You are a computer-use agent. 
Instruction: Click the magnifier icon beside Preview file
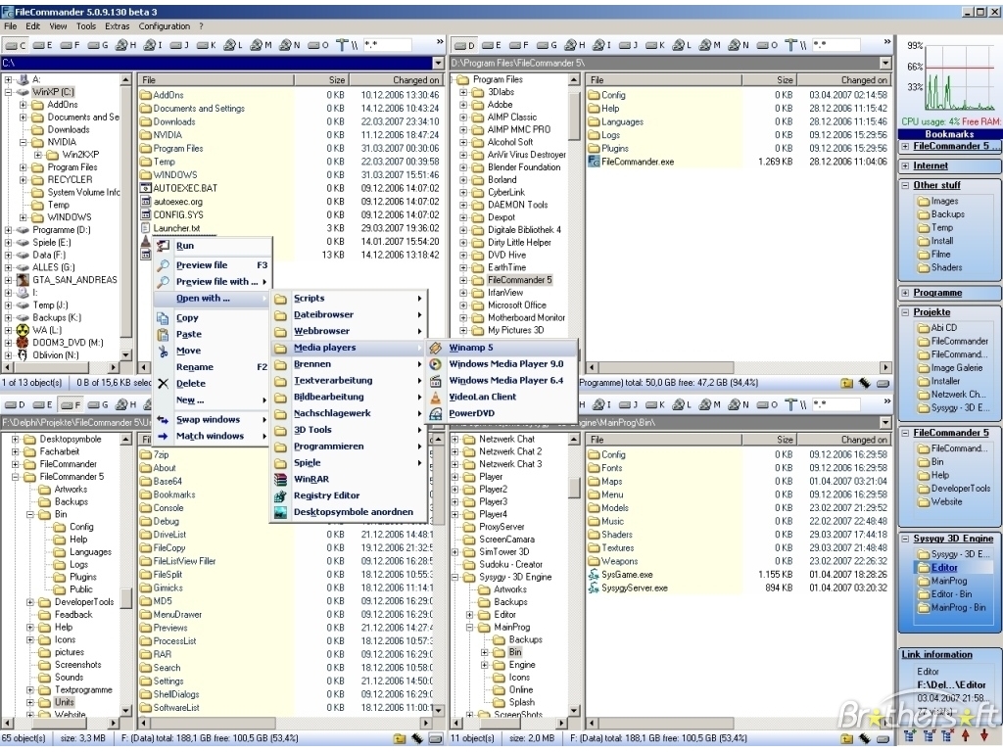coord(164,265)
